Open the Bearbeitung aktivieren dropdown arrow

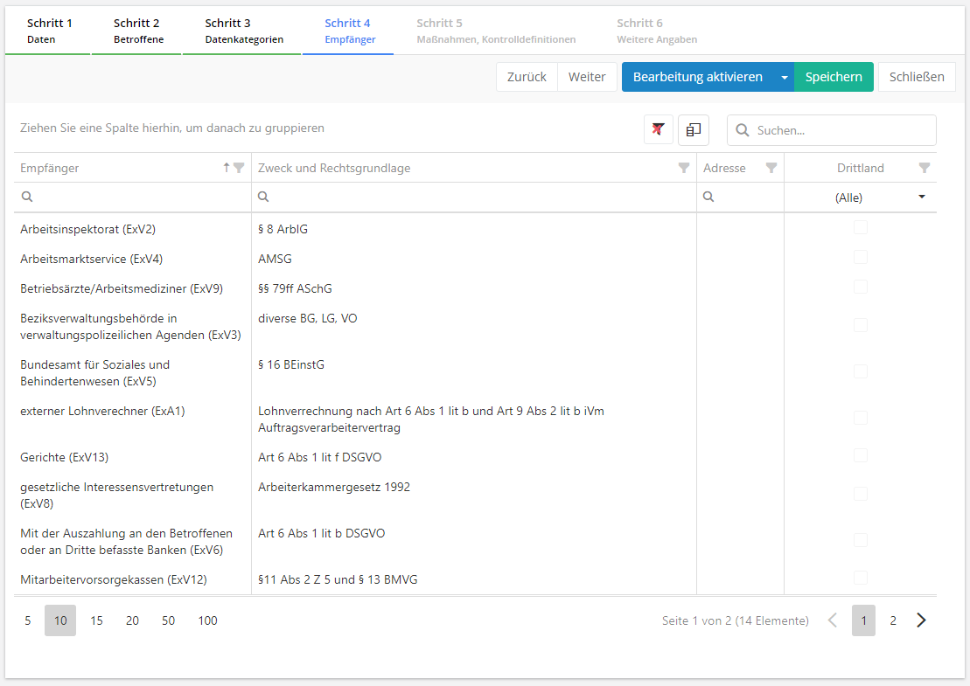pyautogui.click(x=785, y=77)
